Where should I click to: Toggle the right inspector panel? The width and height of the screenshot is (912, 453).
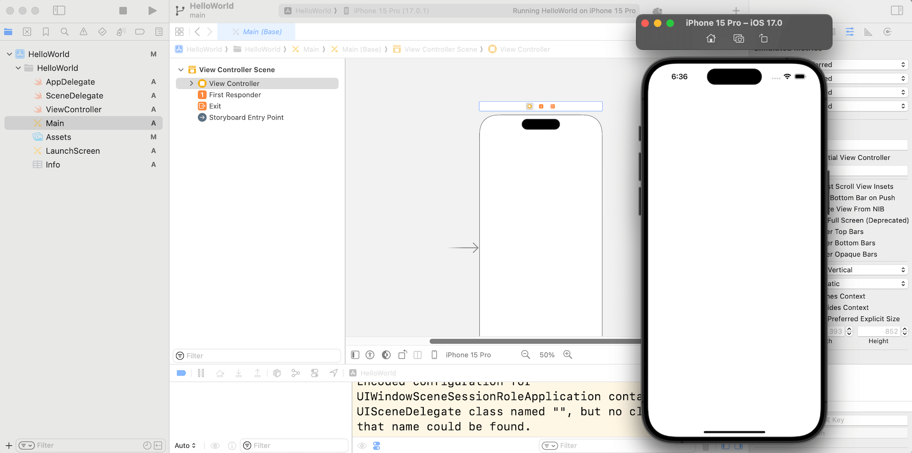click(x=897, y=10)
